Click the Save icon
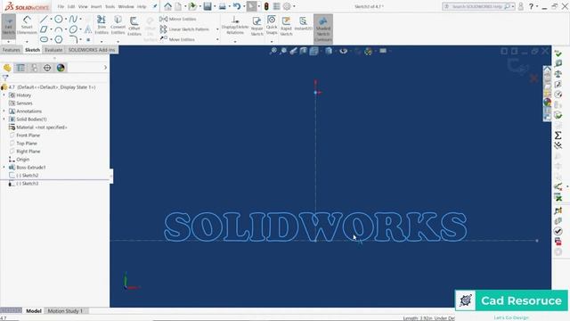This screenshot has height=321, width=570. [x=208, y=6]
